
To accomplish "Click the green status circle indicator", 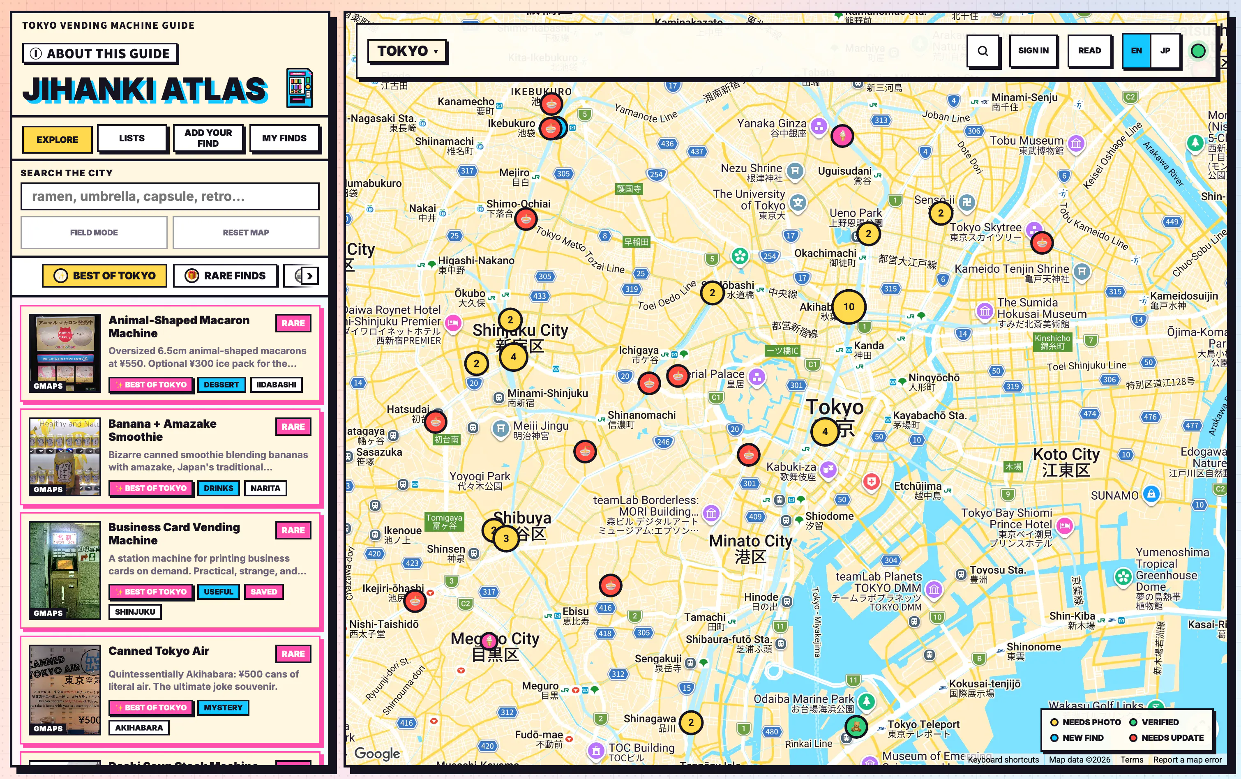I will pos(1198,51).
